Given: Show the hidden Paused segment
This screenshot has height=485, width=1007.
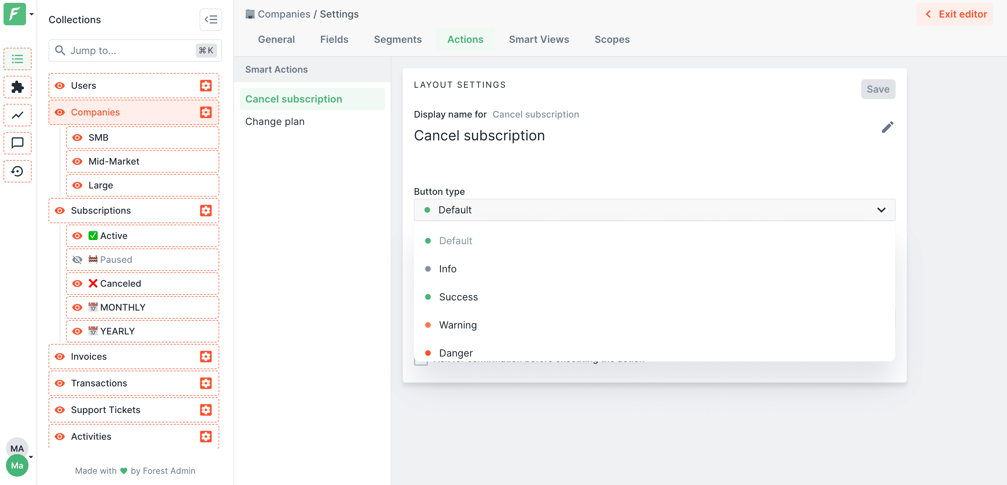Looking at the screenshot, I should pos(77,260).
